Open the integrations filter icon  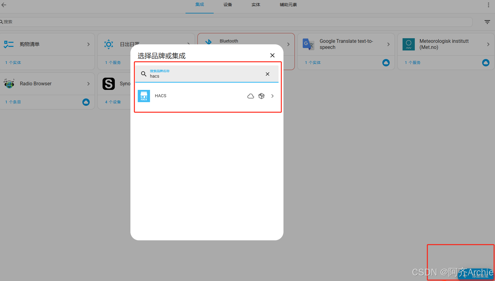(487, 22)
